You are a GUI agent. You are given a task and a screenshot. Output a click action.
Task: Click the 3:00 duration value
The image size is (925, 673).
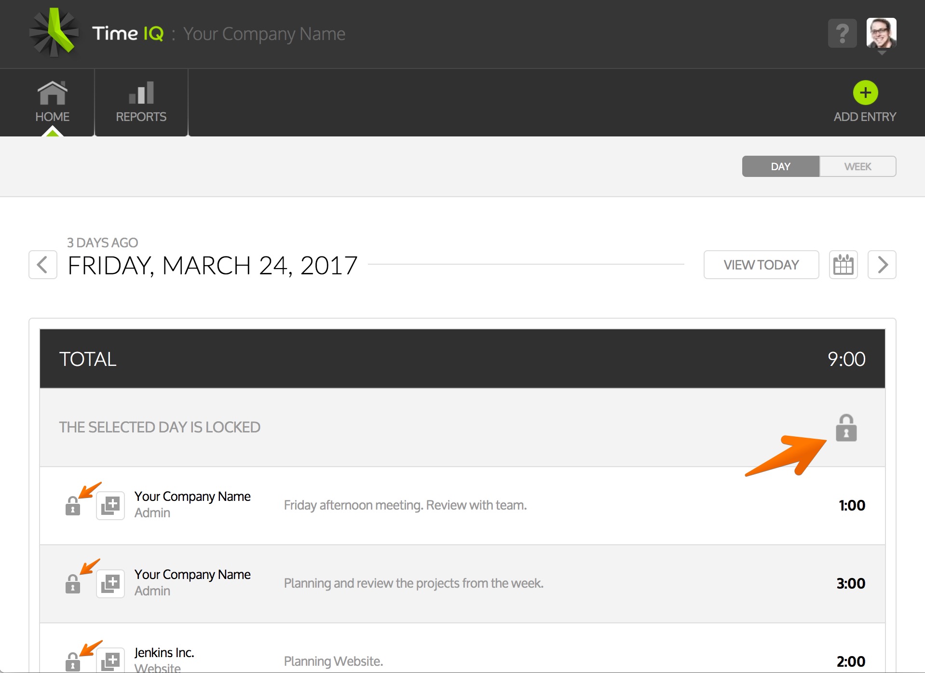(851, 583)
